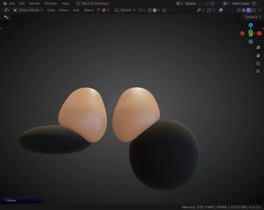Viewport: 264px width, 210px height.
Task: Open the selectability and visibility eye dropdown
Action: click(200, 10)
